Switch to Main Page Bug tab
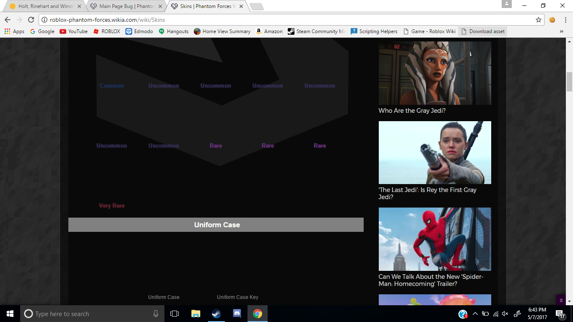Image resolution: width=573 pixels, height=322 pixels. point(126,6)
